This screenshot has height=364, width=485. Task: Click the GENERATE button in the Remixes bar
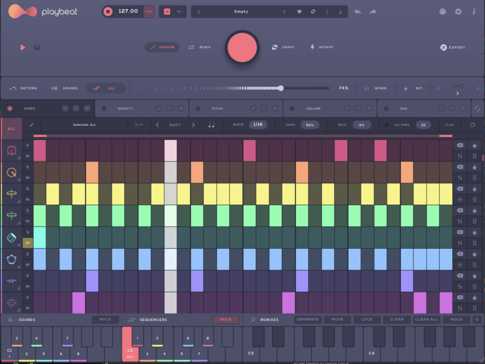[x=308, y=319]
